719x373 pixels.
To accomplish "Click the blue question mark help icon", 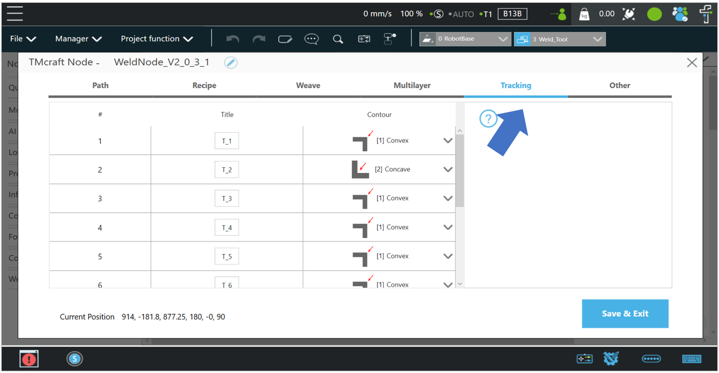I will click(x=488, y=119).
